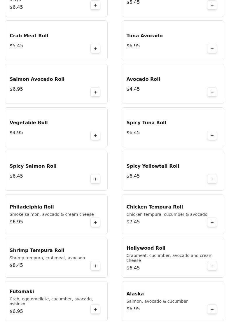Add Futomaki to the order
The width and height of the screenshot is (229, 324).
click(95, 309)
